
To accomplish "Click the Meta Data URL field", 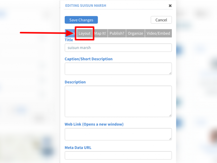I will click(x=118, y=155).
